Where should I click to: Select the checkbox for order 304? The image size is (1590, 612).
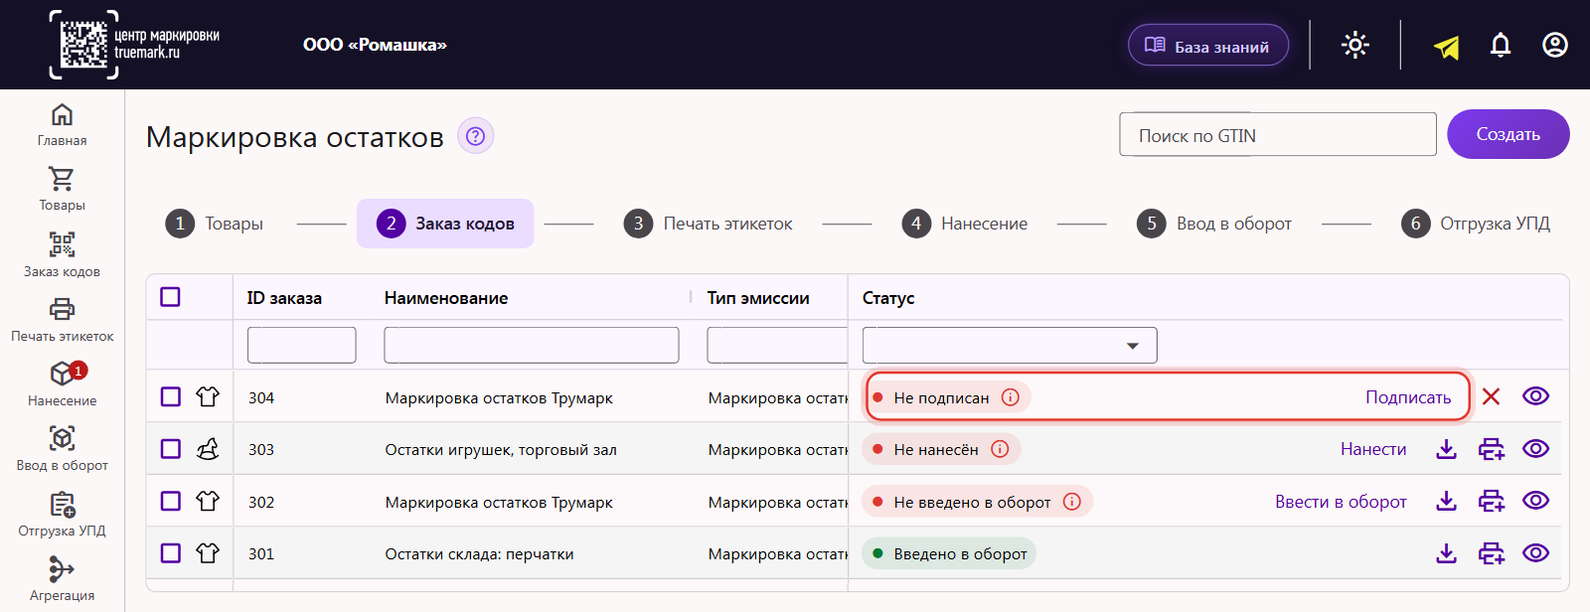pyautogui.click(x=171, y=396)
